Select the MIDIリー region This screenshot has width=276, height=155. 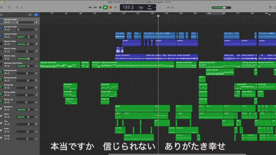[202, 79]
